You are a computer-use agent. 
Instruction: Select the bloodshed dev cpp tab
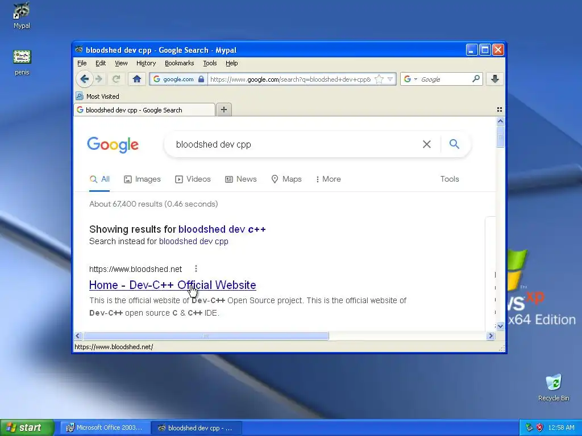(144, 110)
